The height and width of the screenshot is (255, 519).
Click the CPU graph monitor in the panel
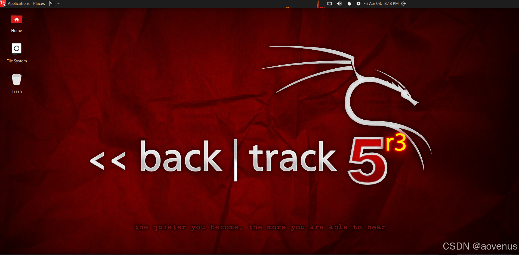pos(321,4)
